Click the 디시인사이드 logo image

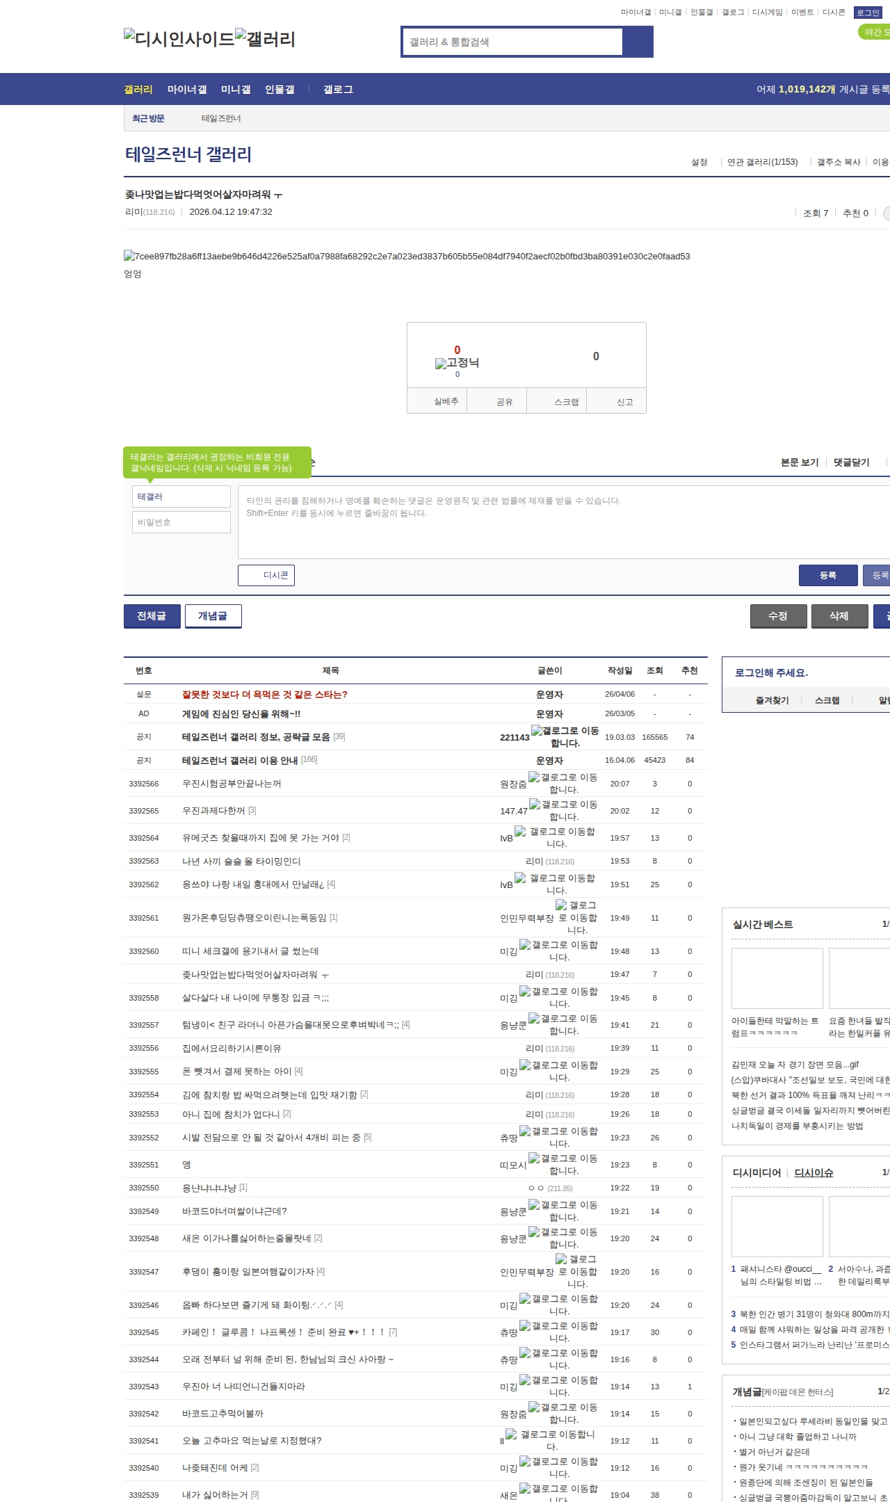click(179, 39)
